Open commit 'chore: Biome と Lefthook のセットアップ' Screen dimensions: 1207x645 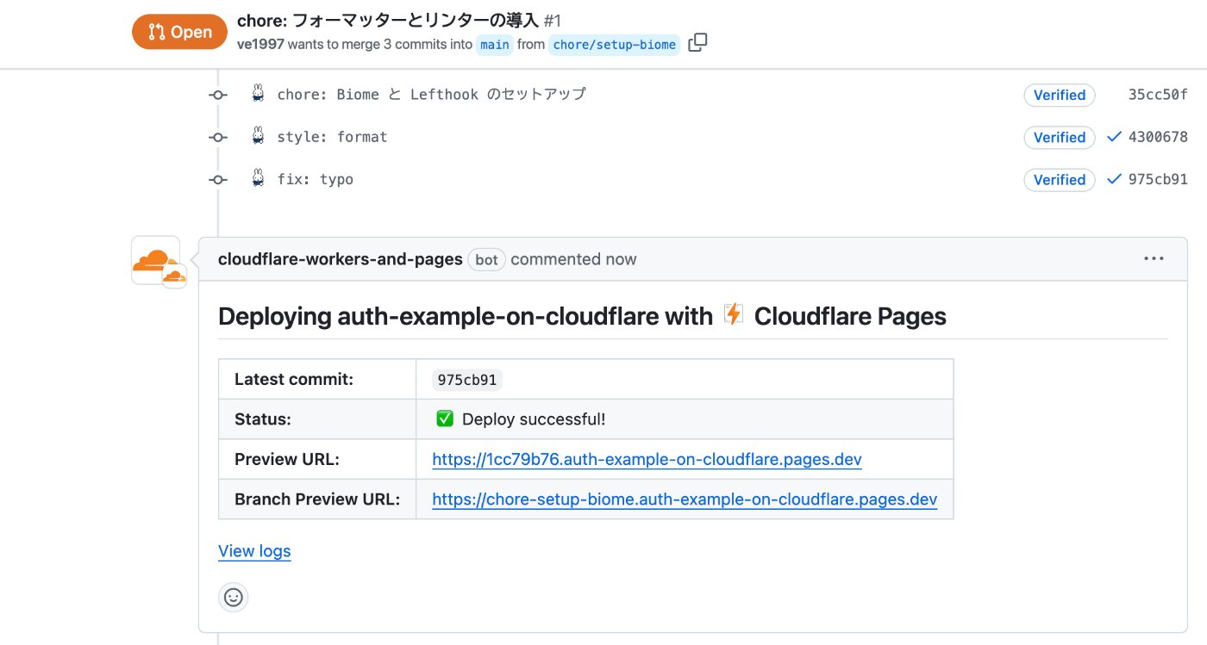click(x=431, y=95)
